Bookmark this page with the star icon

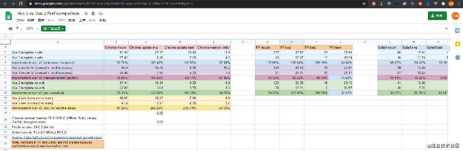(364, 4)
